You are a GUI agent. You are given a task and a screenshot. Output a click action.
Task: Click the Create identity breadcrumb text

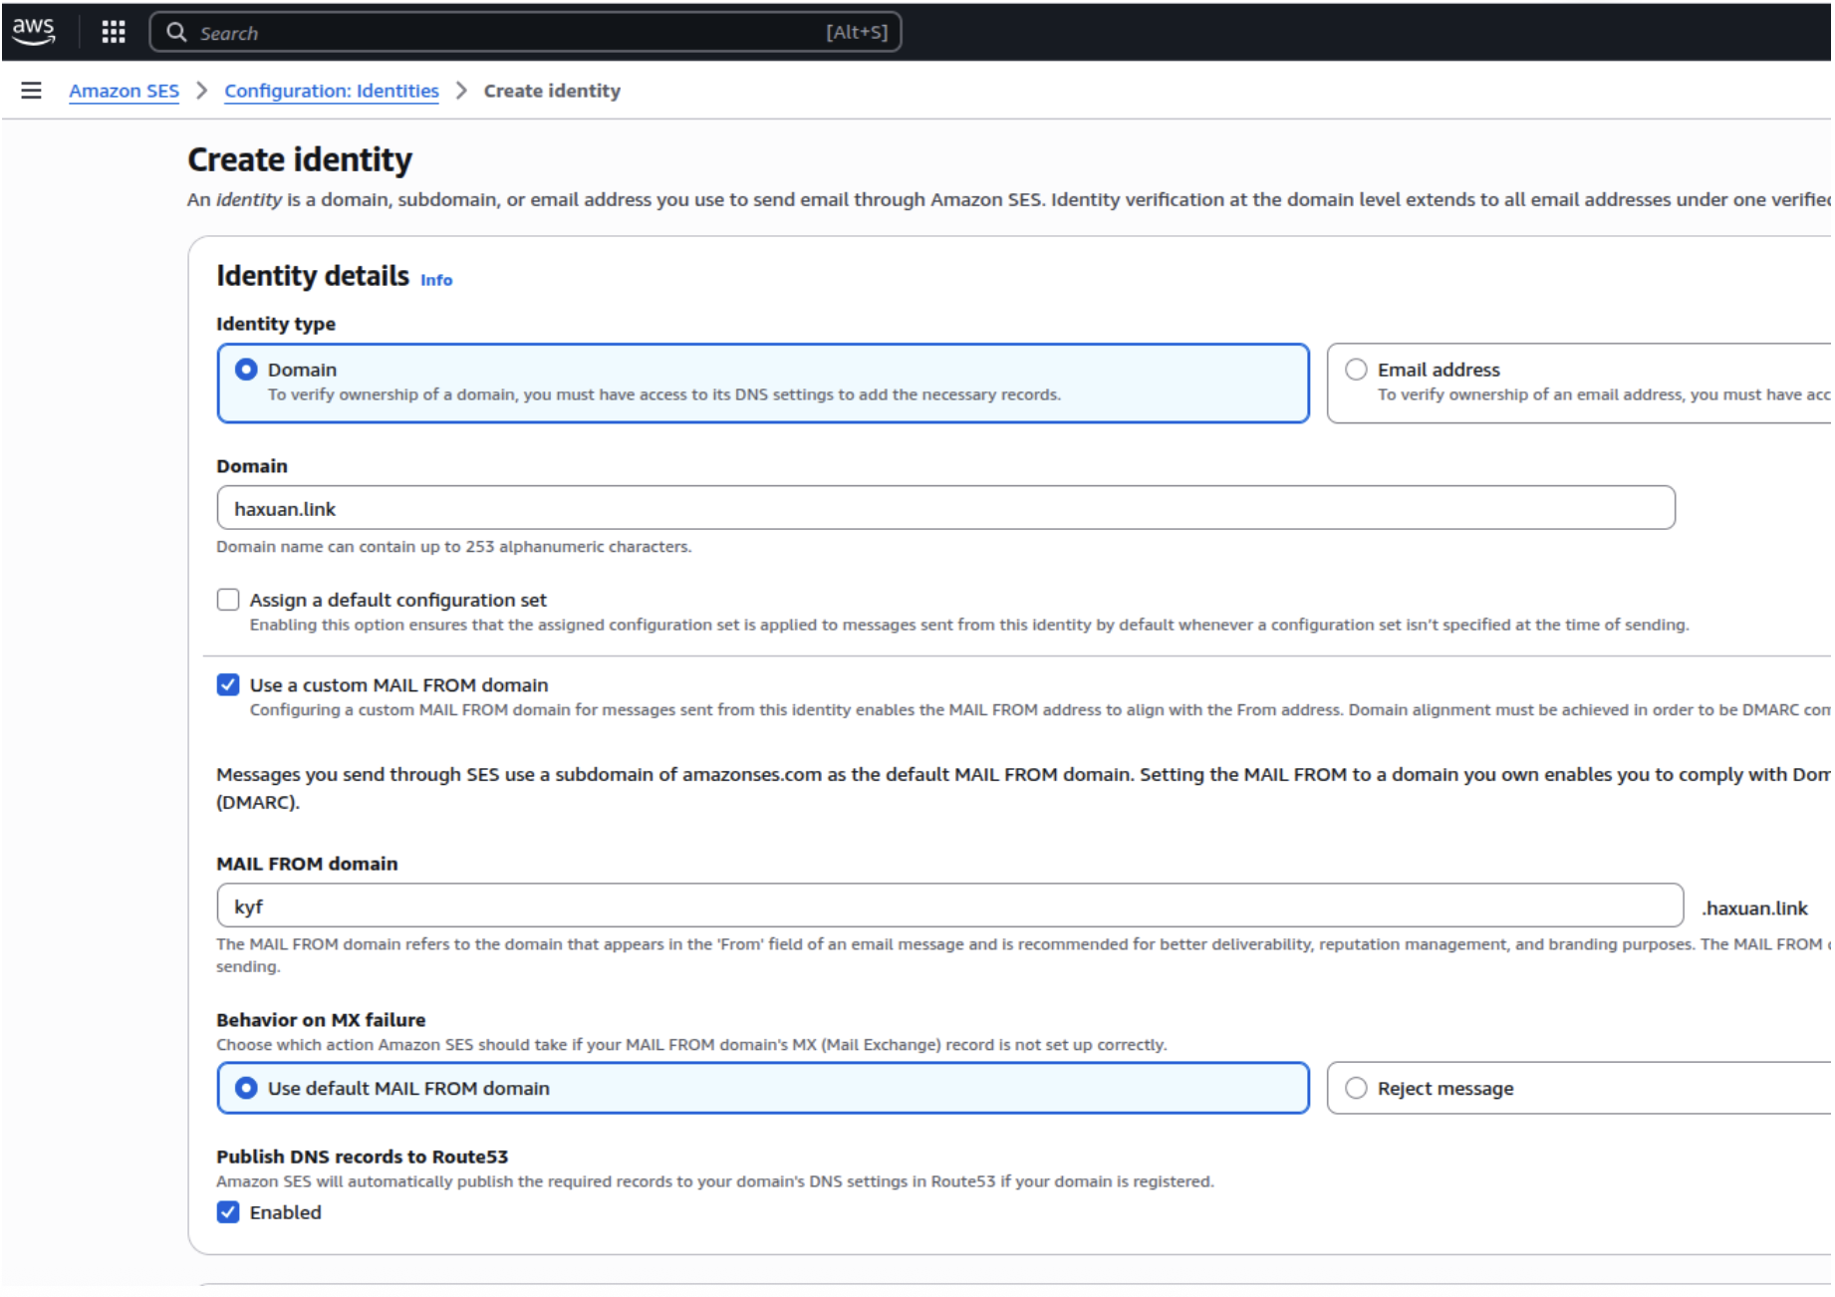552,91
